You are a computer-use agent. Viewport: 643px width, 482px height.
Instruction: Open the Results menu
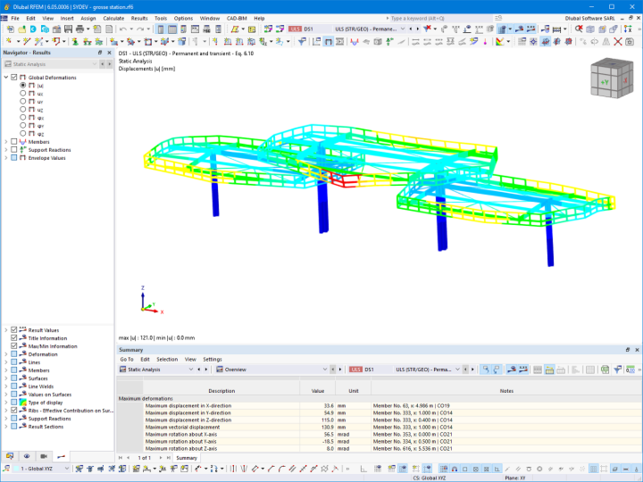coord(139,19)
